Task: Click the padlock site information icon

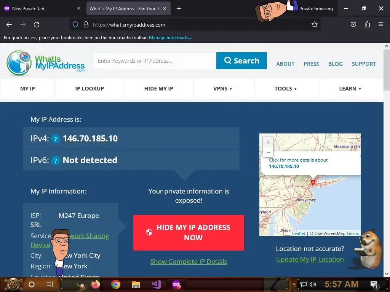Action: (x=86, y=25)
